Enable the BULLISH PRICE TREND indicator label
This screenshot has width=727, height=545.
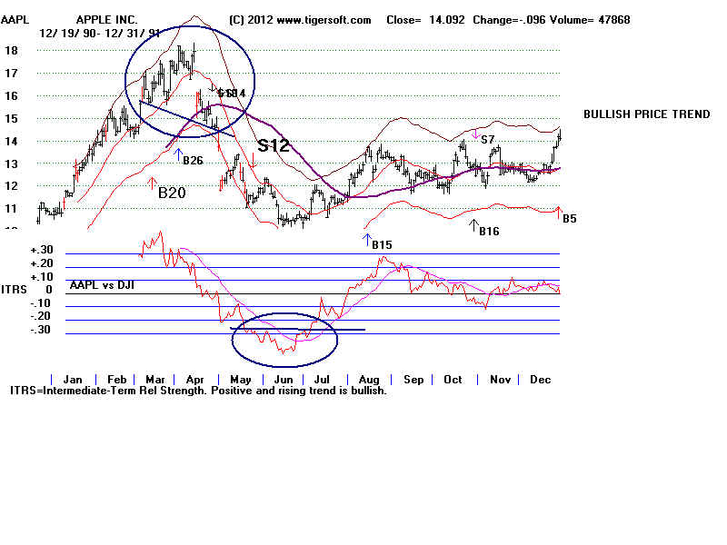pos(647,114)
